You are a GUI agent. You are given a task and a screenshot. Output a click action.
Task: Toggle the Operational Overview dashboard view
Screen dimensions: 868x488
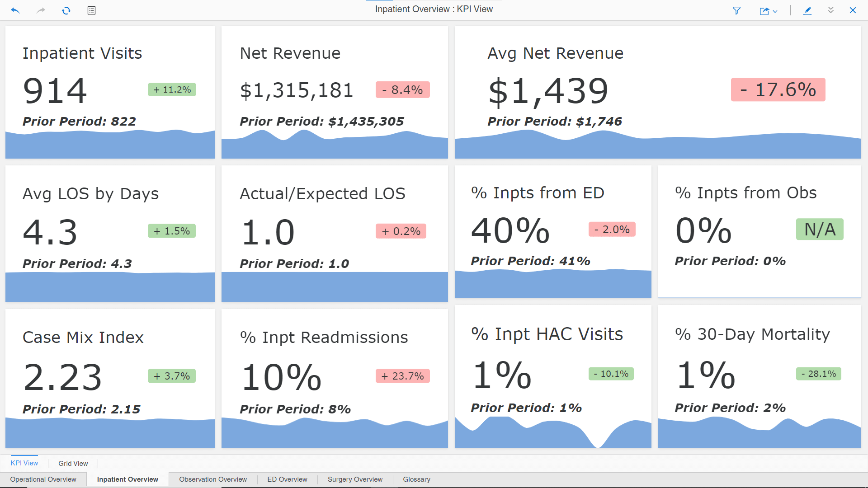43,479
